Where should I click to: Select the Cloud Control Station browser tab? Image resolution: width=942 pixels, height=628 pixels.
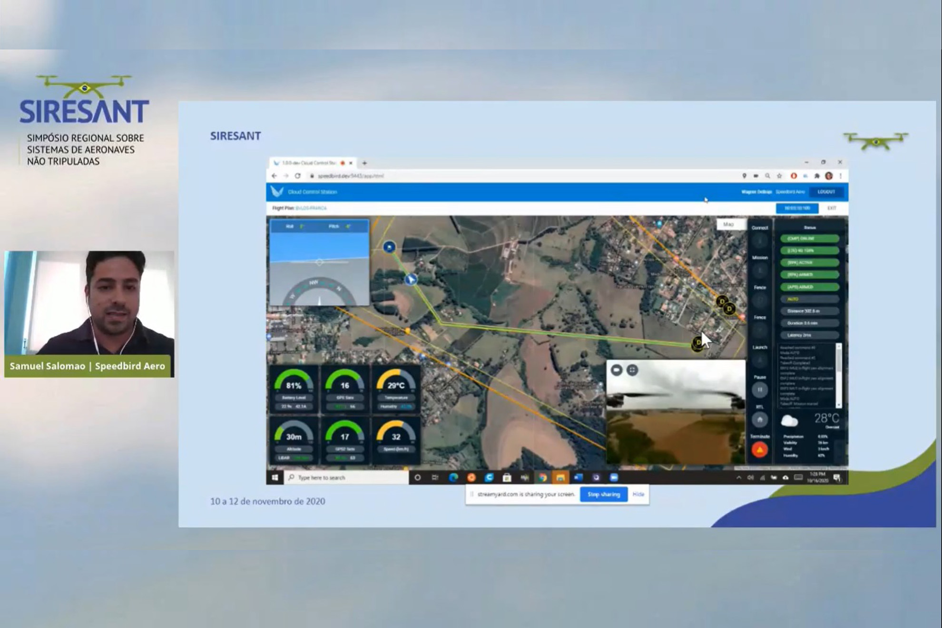(313, 163)
